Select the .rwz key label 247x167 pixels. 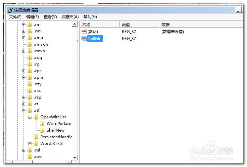(38, 157)
